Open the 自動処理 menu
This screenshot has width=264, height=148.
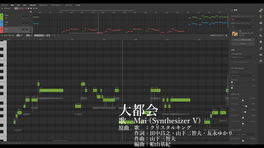[x=32, y=5]
